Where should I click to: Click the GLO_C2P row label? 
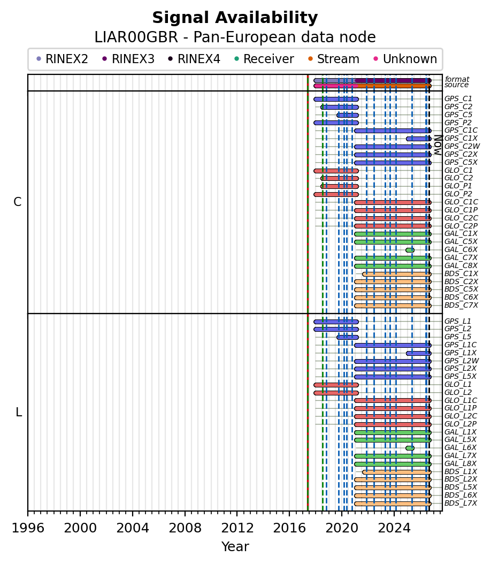(462, 225)
